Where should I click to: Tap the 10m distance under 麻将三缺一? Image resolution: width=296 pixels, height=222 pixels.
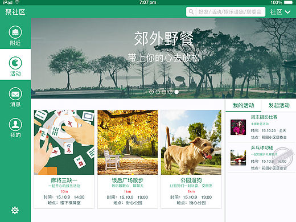[x=64, y=191]
